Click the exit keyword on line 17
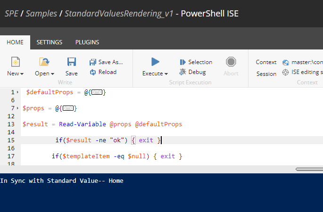The height and width of the screenshot is (212, 323). coord(168,156)
